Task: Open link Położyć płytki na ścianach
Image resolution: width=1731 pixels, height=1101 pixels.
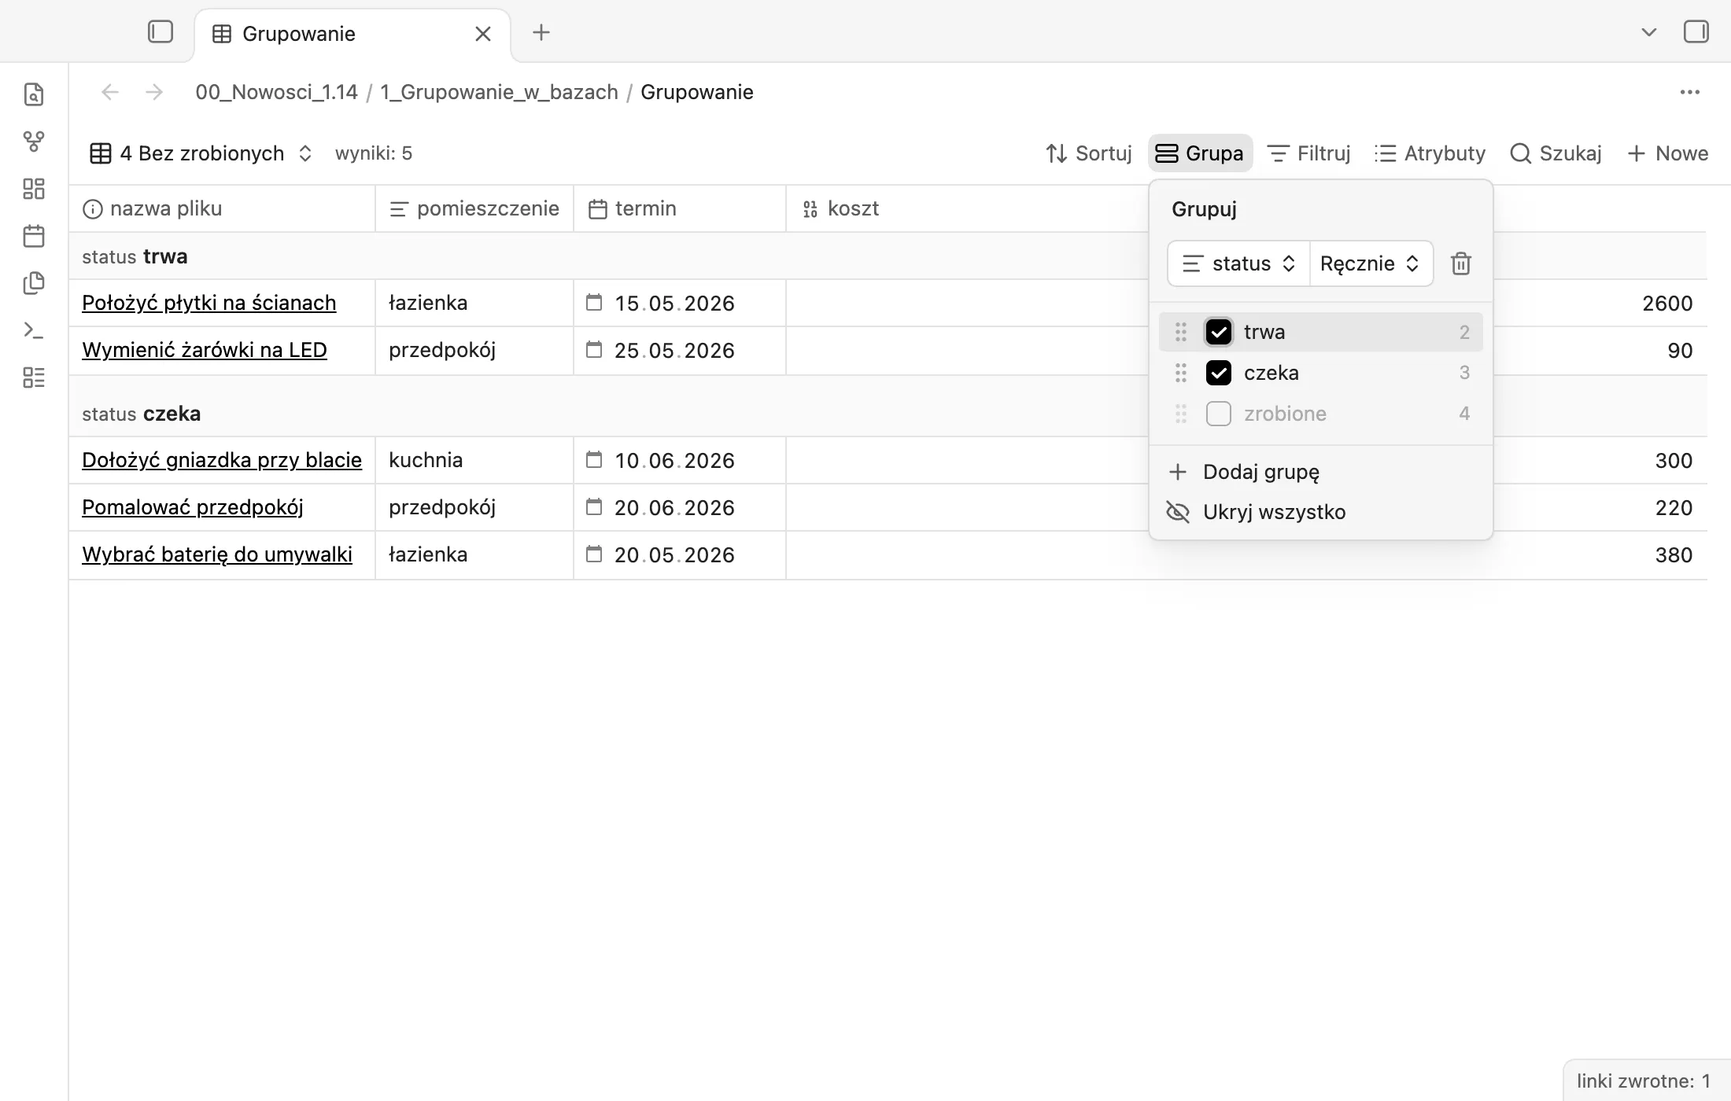Action: (x=209, y=303)
